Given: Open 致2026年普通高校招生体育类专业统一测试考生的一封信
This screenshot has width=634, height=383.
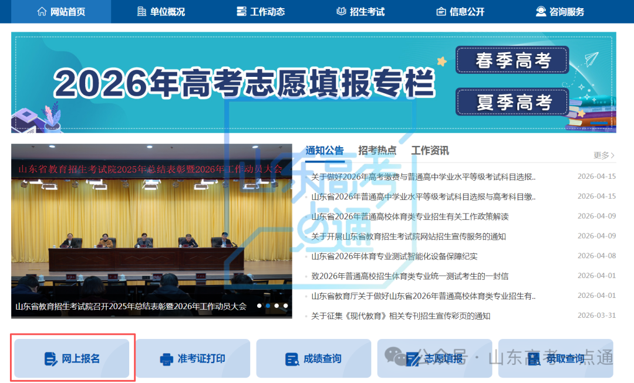Looking at the screenshot, I should coord(410,276).
